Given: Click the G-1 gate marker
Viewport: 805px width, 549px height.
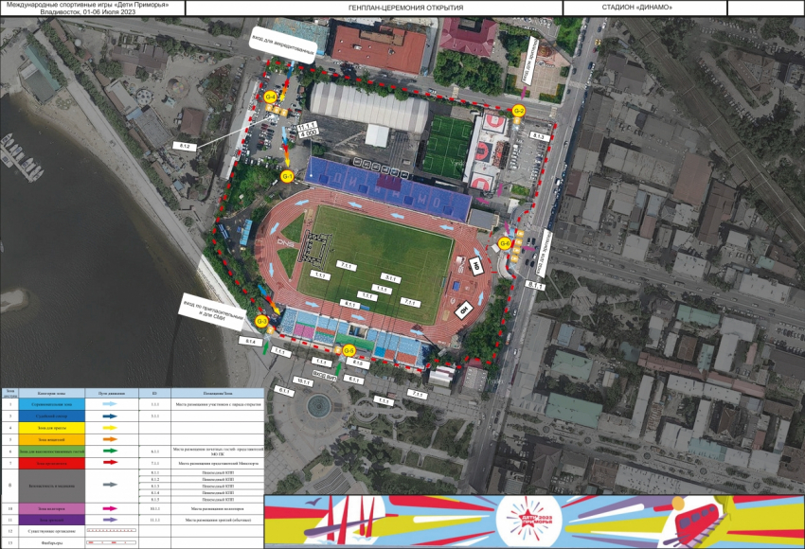Looking at the screenshot, I should coord(288,176).
